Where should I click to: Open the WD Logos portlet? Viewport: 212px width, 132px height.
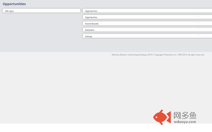click(41, 11)
